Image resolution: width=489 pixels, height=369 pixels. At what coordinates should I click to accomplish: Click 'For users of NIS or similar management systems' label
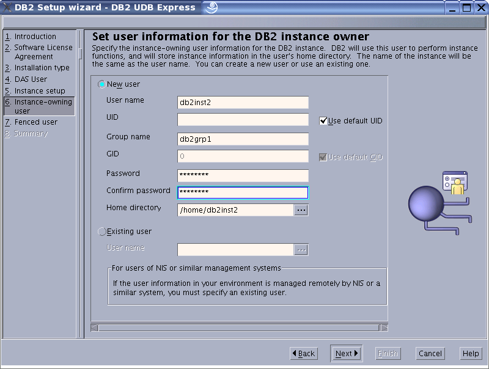[x=196, y=268]
